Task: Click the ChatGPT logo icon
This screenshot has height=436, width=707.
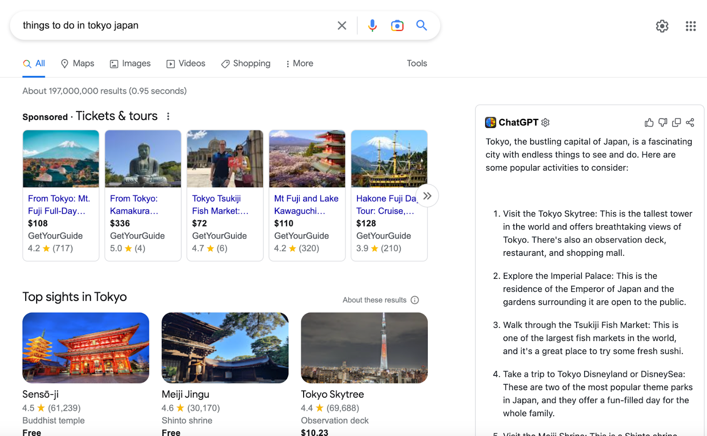Action: click(x=490, y=122)
